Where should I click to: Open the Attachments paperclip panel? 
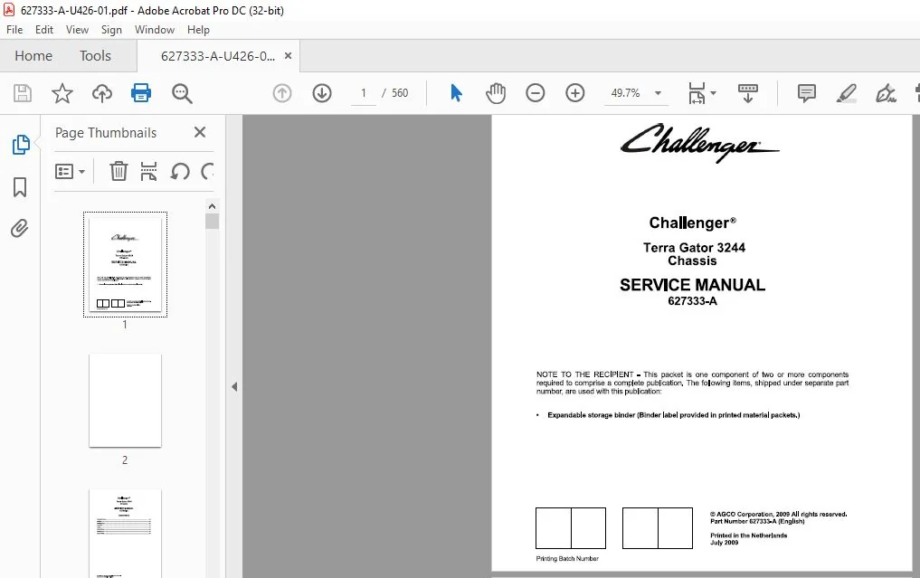[x=19, y=228]
